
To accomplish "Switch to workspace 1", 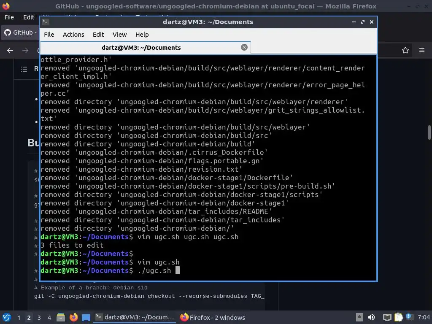I will click(19, 318).
